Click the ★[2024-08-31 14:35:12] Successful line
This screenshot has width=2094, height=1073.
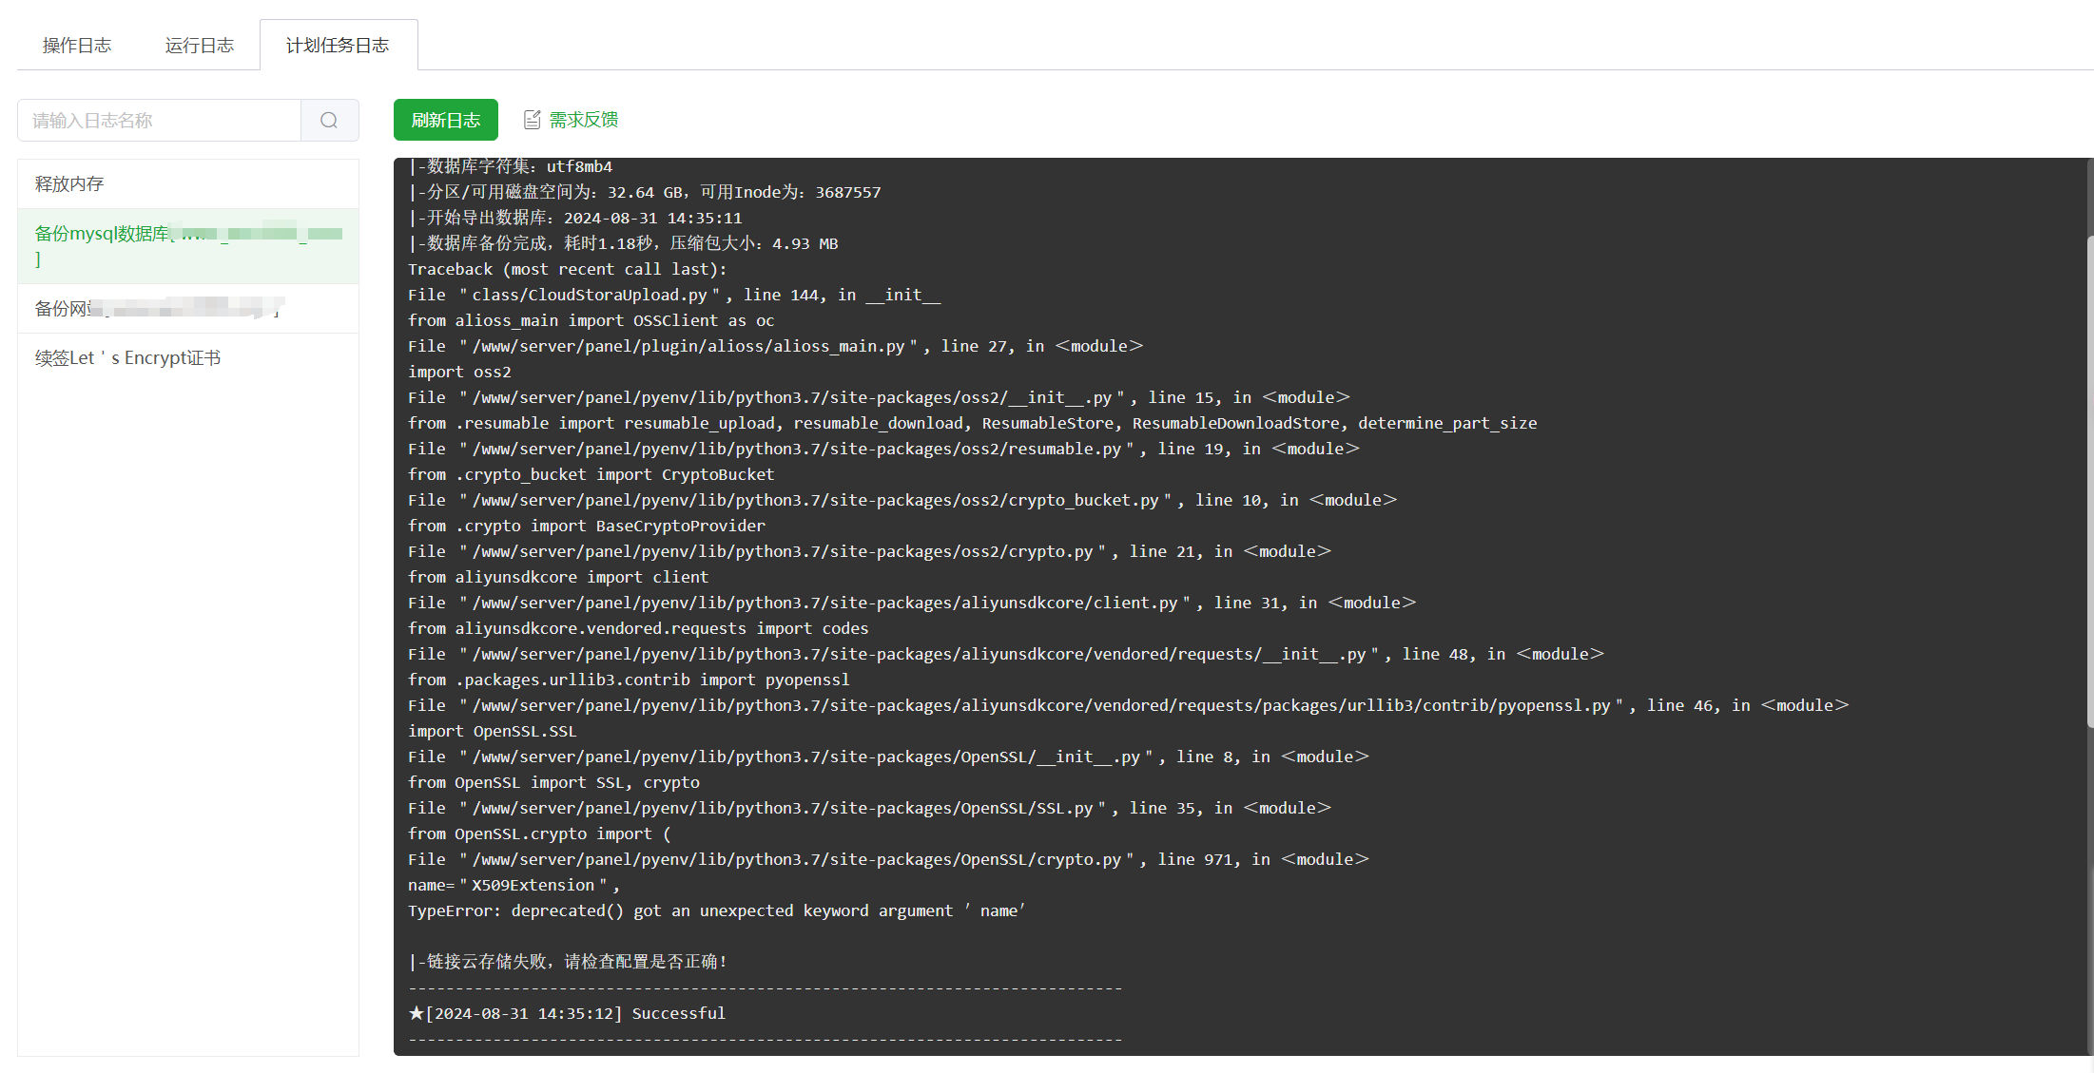567,1013
